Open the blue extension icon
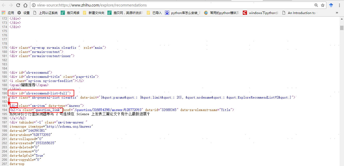344x166 pixels. [x=331, y=5]
